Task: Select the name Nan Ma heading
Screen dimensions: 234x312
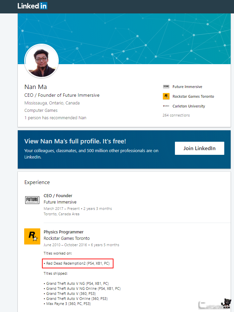Action: point(36,87)
